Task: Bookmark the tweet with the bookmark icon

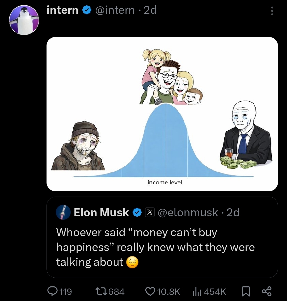Action: [246, 291]
